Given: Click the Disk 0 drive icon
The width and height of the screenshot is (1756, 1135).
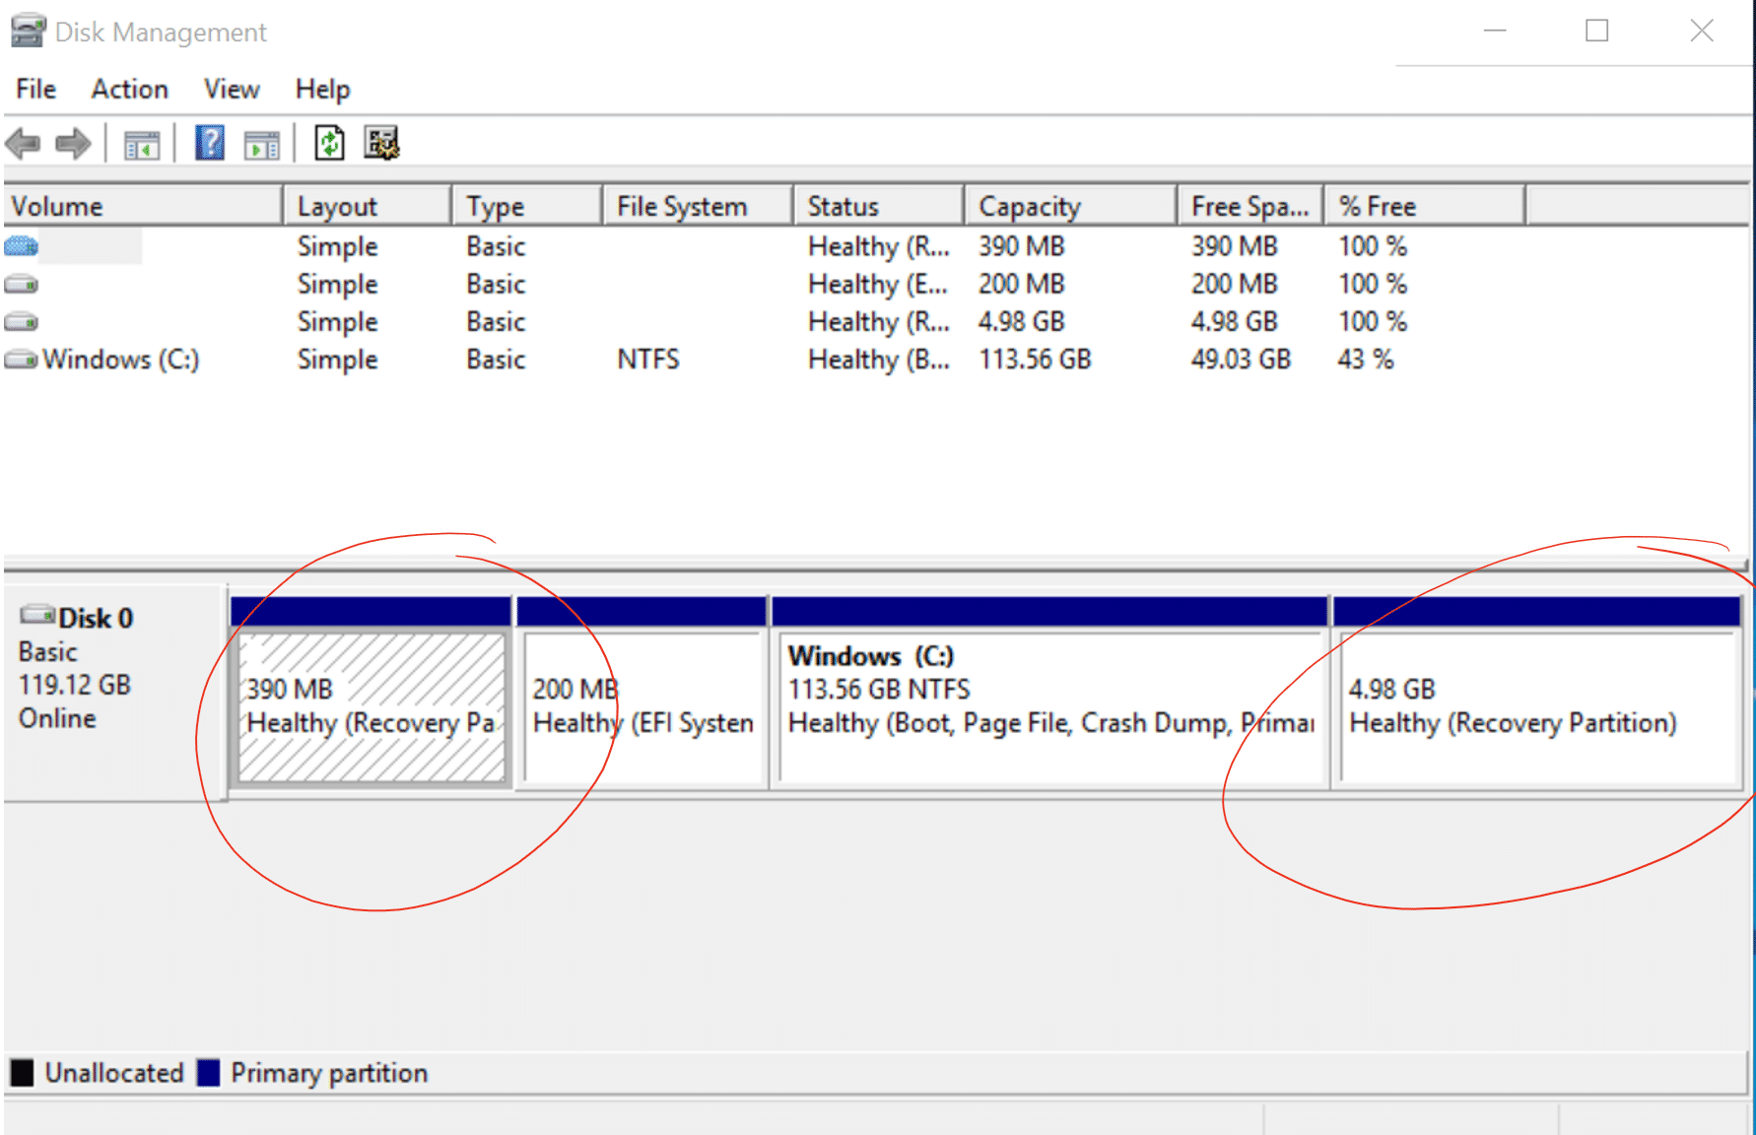Looking at the screenshot, I should click(x=37, y=615).
